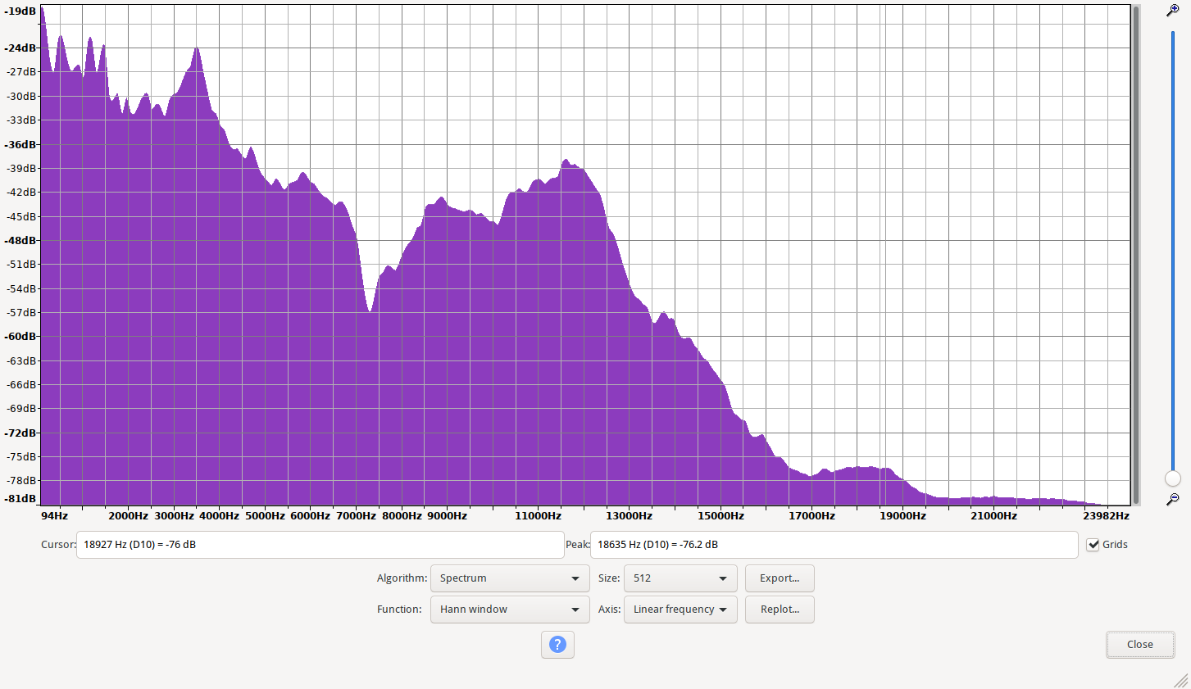This screenshot has height=689, width=1191.
Task: Click the 5000Hz frequency axis label
Action: tap(265, 516)
